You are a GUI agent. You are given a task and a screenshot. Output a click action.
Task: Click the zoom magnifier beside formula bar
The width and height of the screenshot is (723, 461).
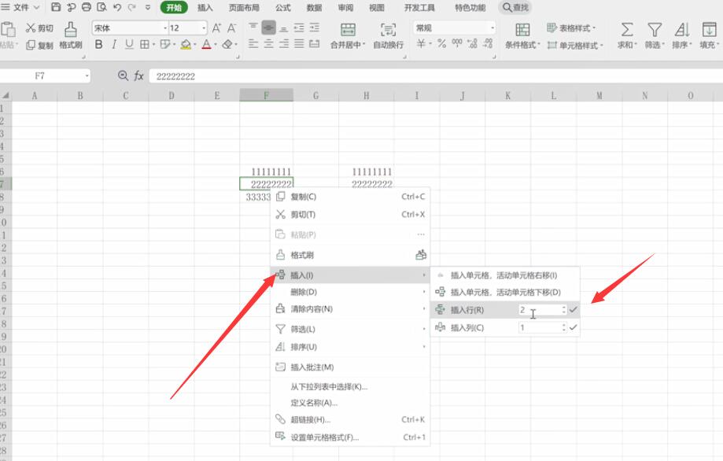pyautogui.click(x=123, y=76)
